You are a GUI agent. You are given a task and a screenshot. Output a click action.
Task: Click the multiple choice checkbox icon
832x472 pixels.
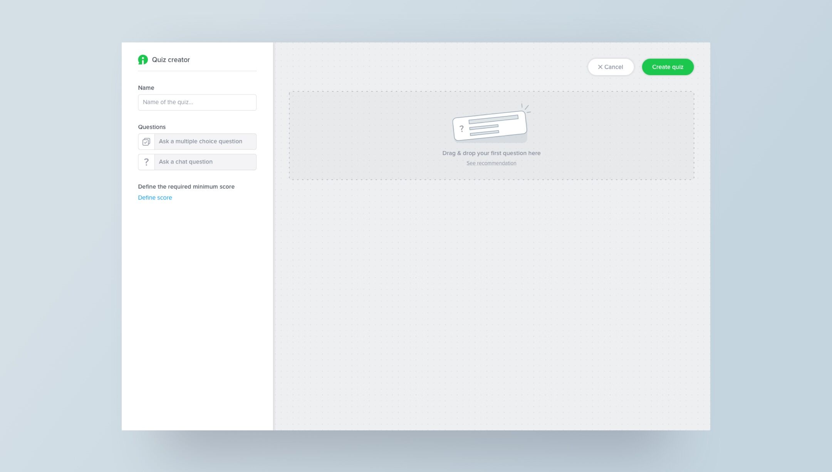coord(146,142)
